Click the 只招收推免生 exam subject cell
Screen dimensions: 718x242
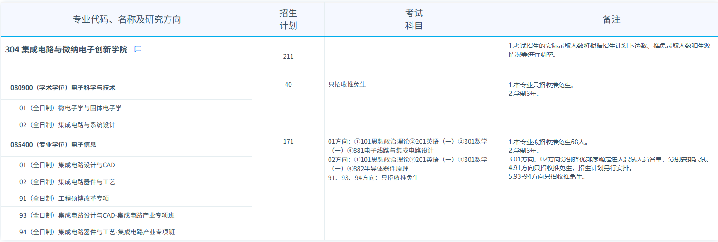(x=347, y=85)
